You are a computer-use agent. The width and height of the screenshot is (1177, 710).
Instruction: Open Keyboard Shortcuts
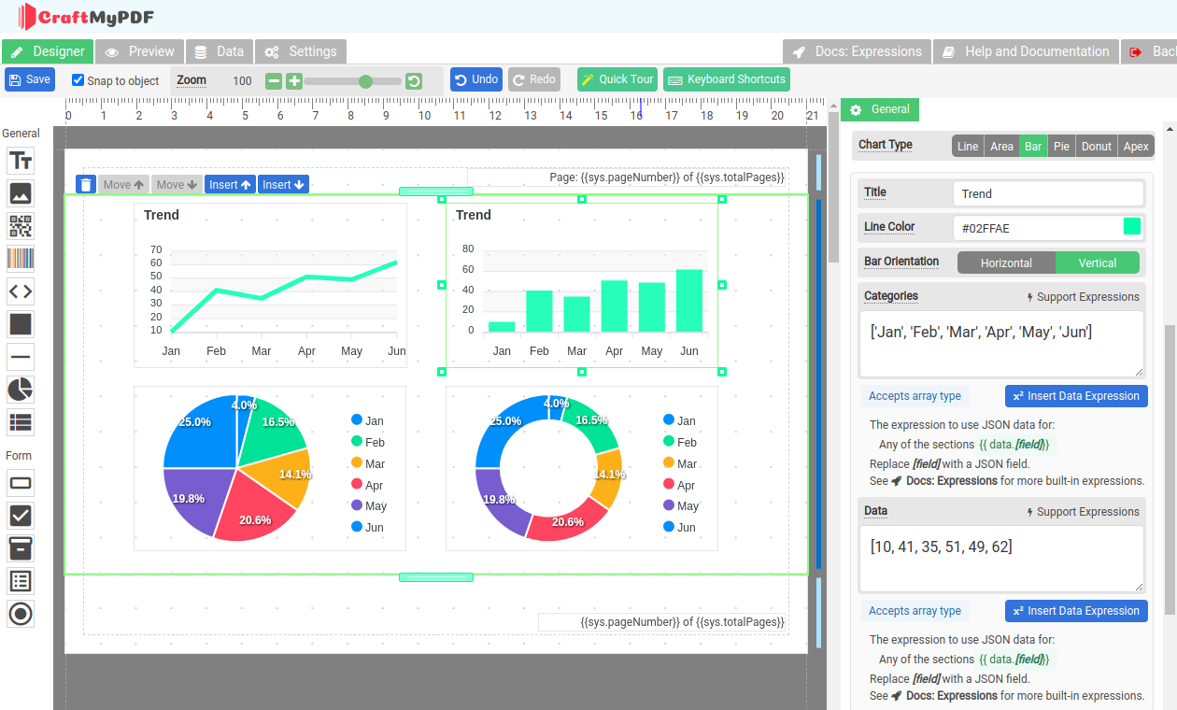[x=727, y=79]
